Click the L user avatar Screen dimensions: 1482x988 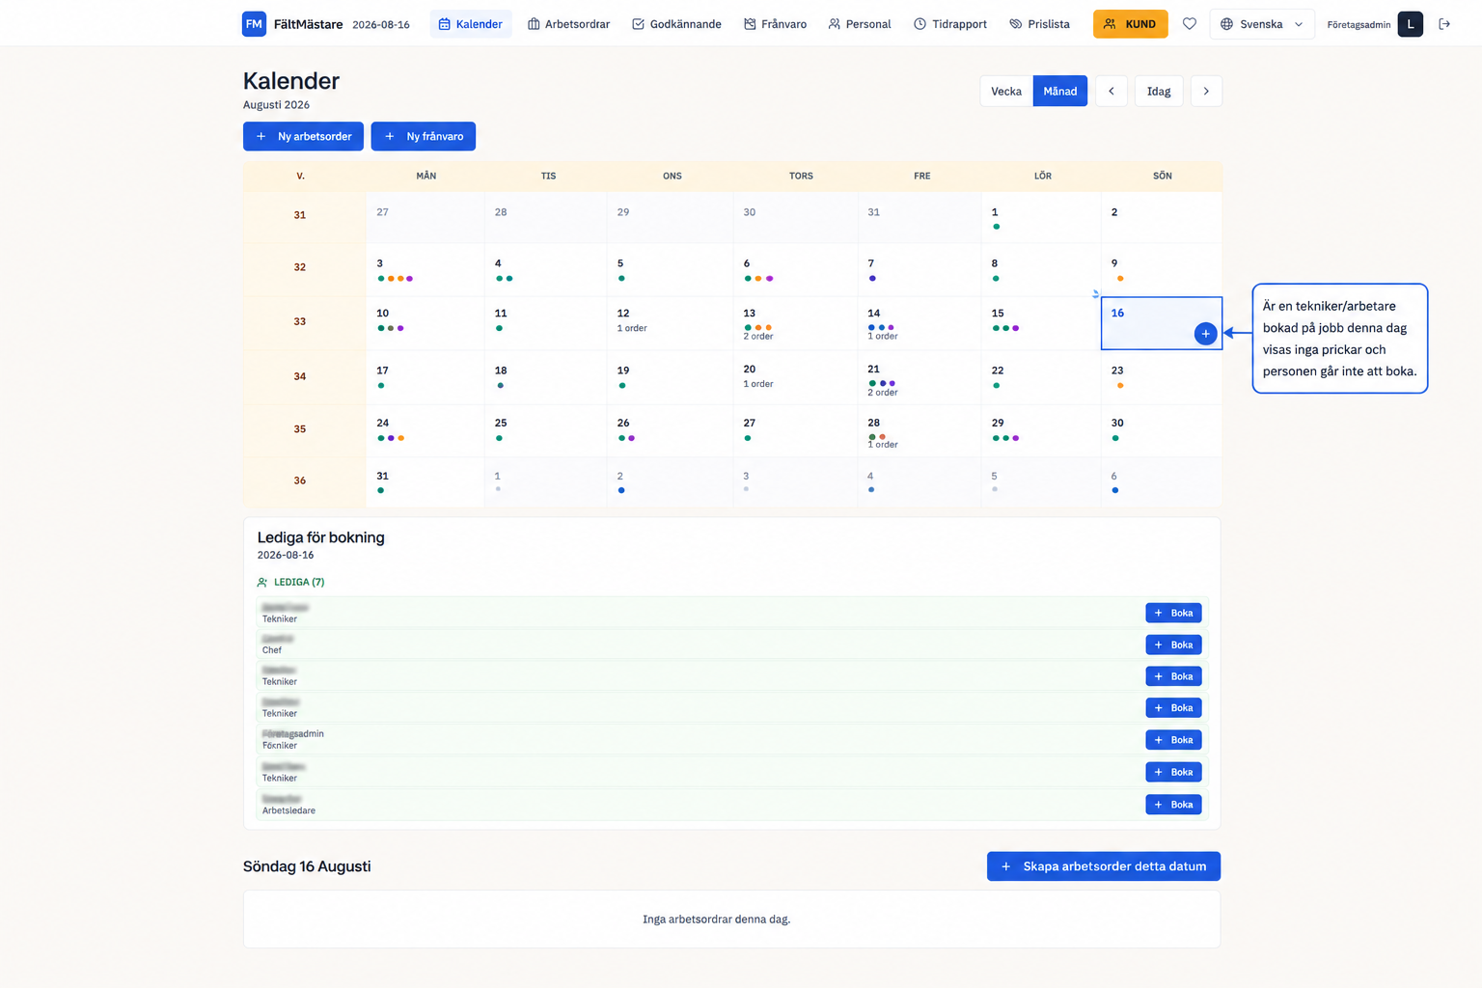coord(1411,24)
